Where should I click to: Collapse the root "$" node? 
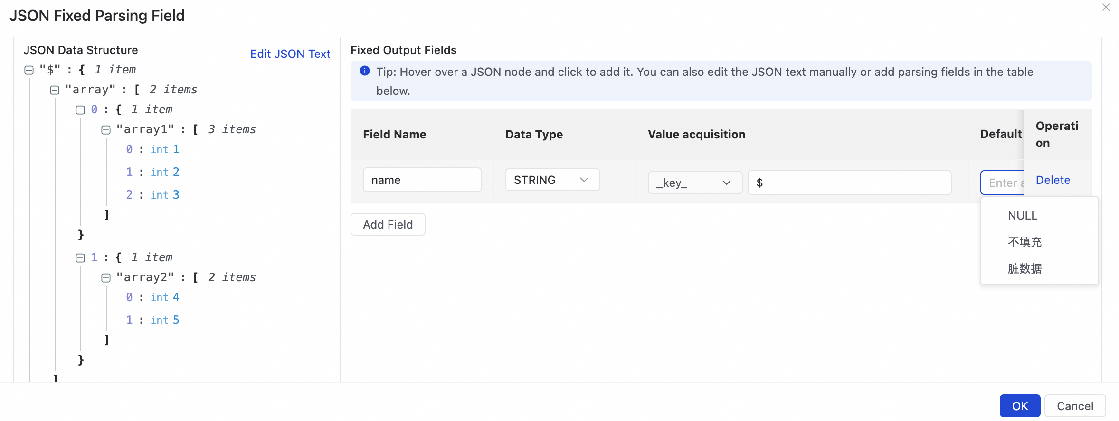coord(29,70)
